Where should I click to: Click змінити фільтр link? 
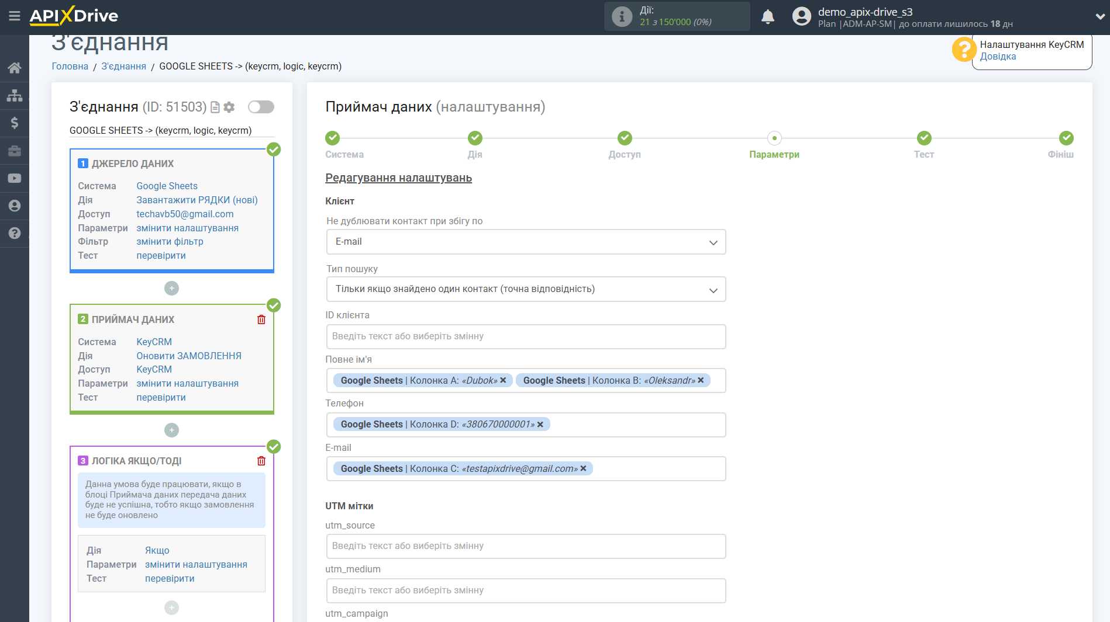click(170, 242)
